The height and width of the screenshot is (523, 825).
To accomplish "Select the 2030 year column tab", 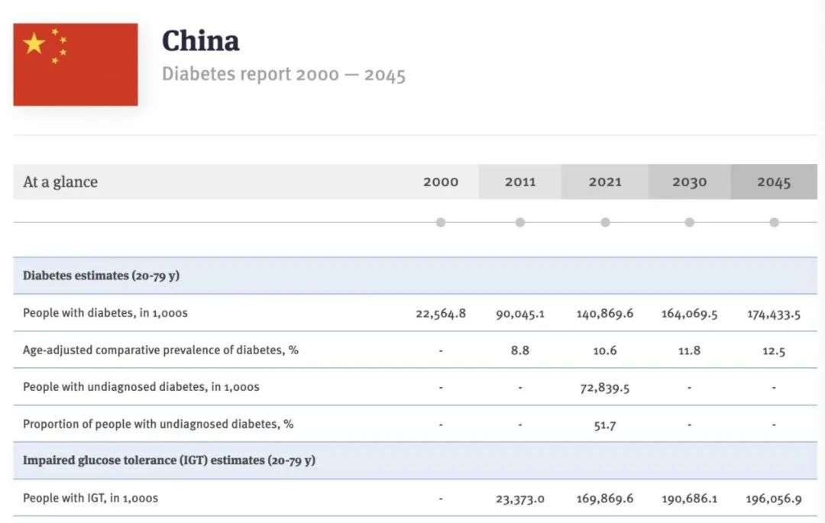I will coord(689,182).
